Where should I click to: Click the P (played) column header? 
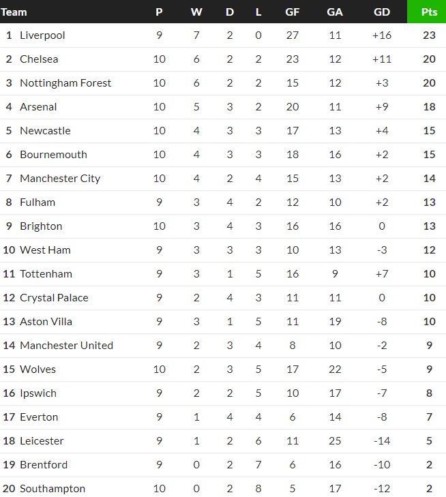160,12
